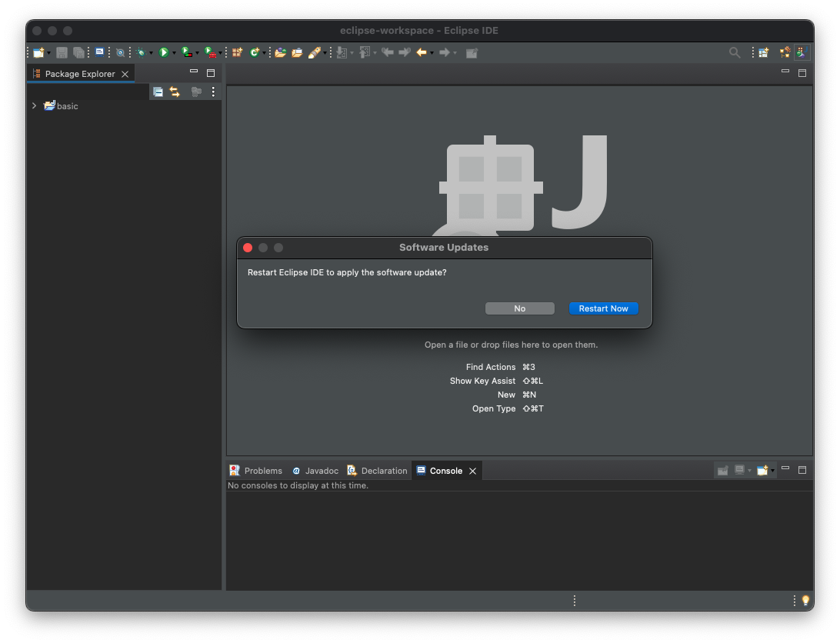
Task: Open the Search toolbar dropdown arrow
Action: coord(325,53)
